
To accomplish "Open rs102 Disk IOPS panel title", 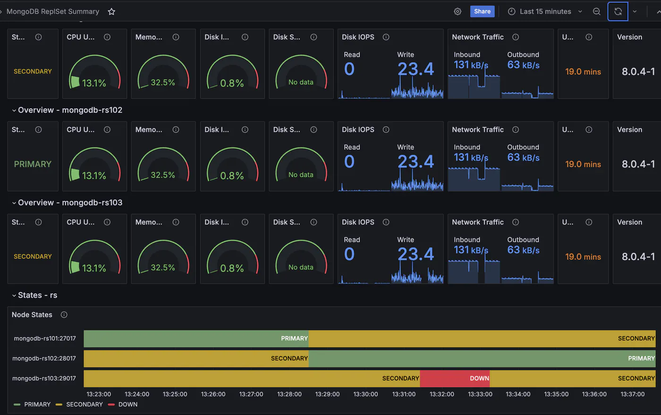I will click(358, 129).
